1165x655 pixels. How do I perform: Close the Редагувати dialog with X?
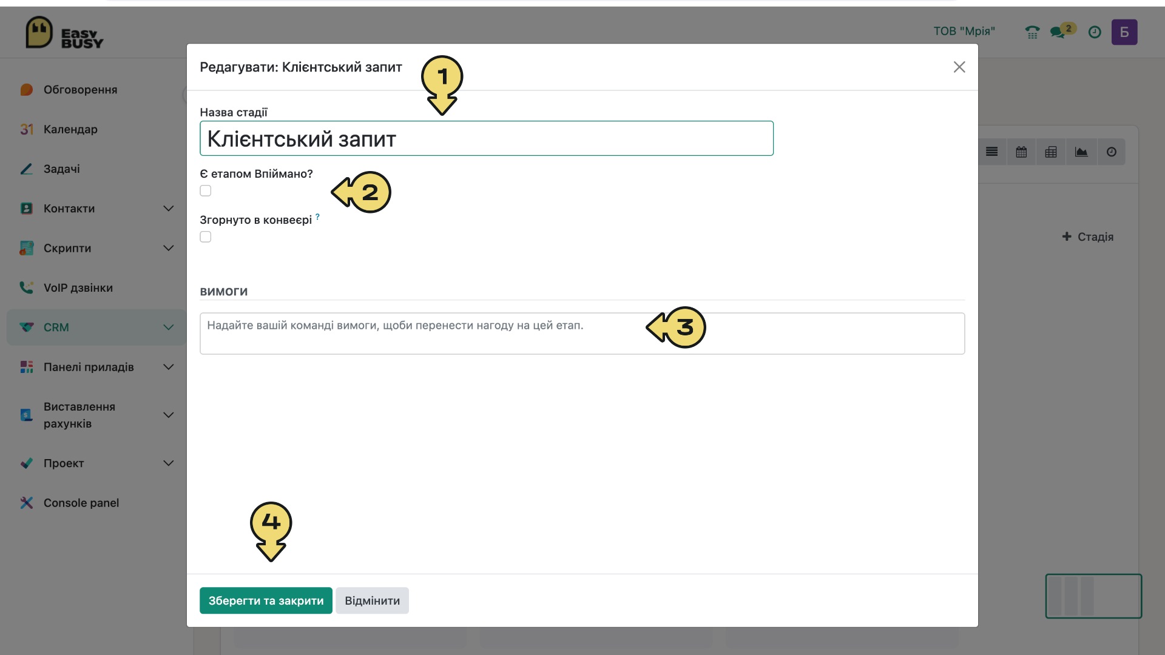tap(959, 67)
